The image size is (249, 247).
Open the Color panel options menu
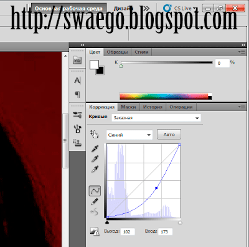click(x=242, y=52)
